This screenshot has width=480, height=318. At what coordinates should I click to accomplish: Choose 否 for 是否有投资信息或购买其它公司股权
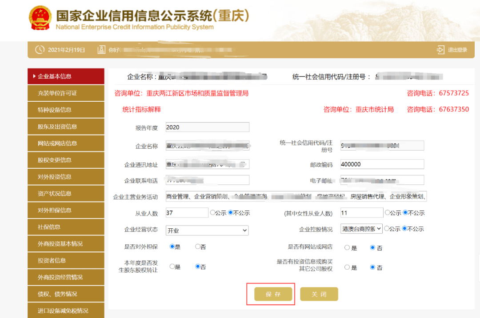click(372, 267)
